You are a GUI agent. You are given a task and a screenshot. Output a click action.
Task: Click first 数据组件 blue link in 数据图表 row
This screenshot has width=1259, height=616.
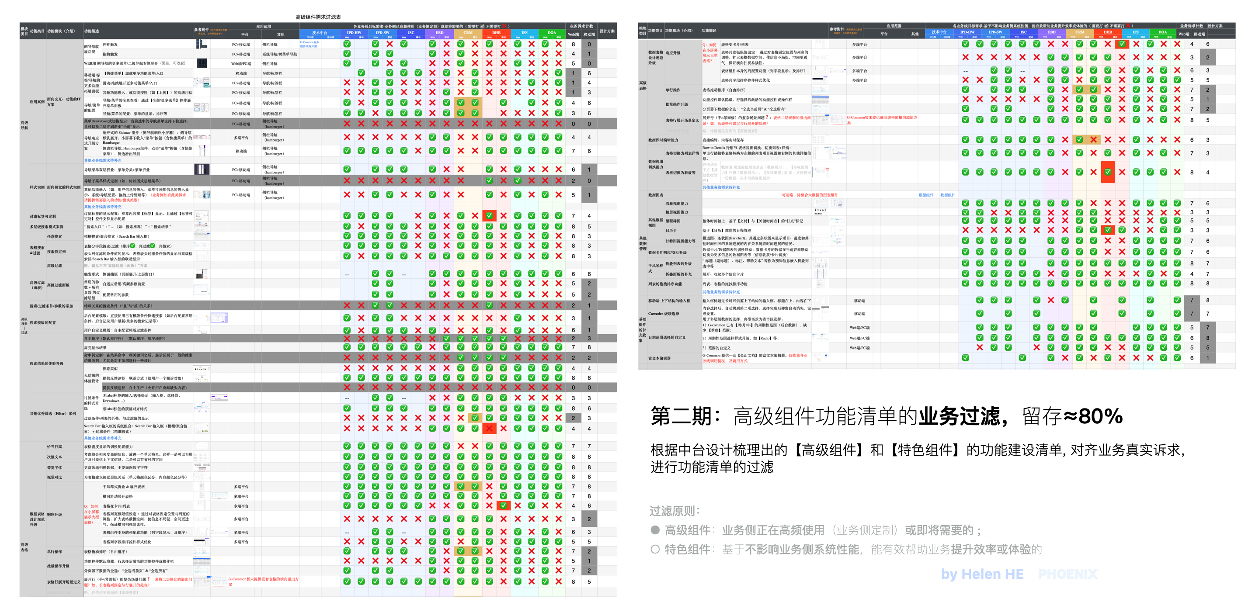[x=926, y=195]
